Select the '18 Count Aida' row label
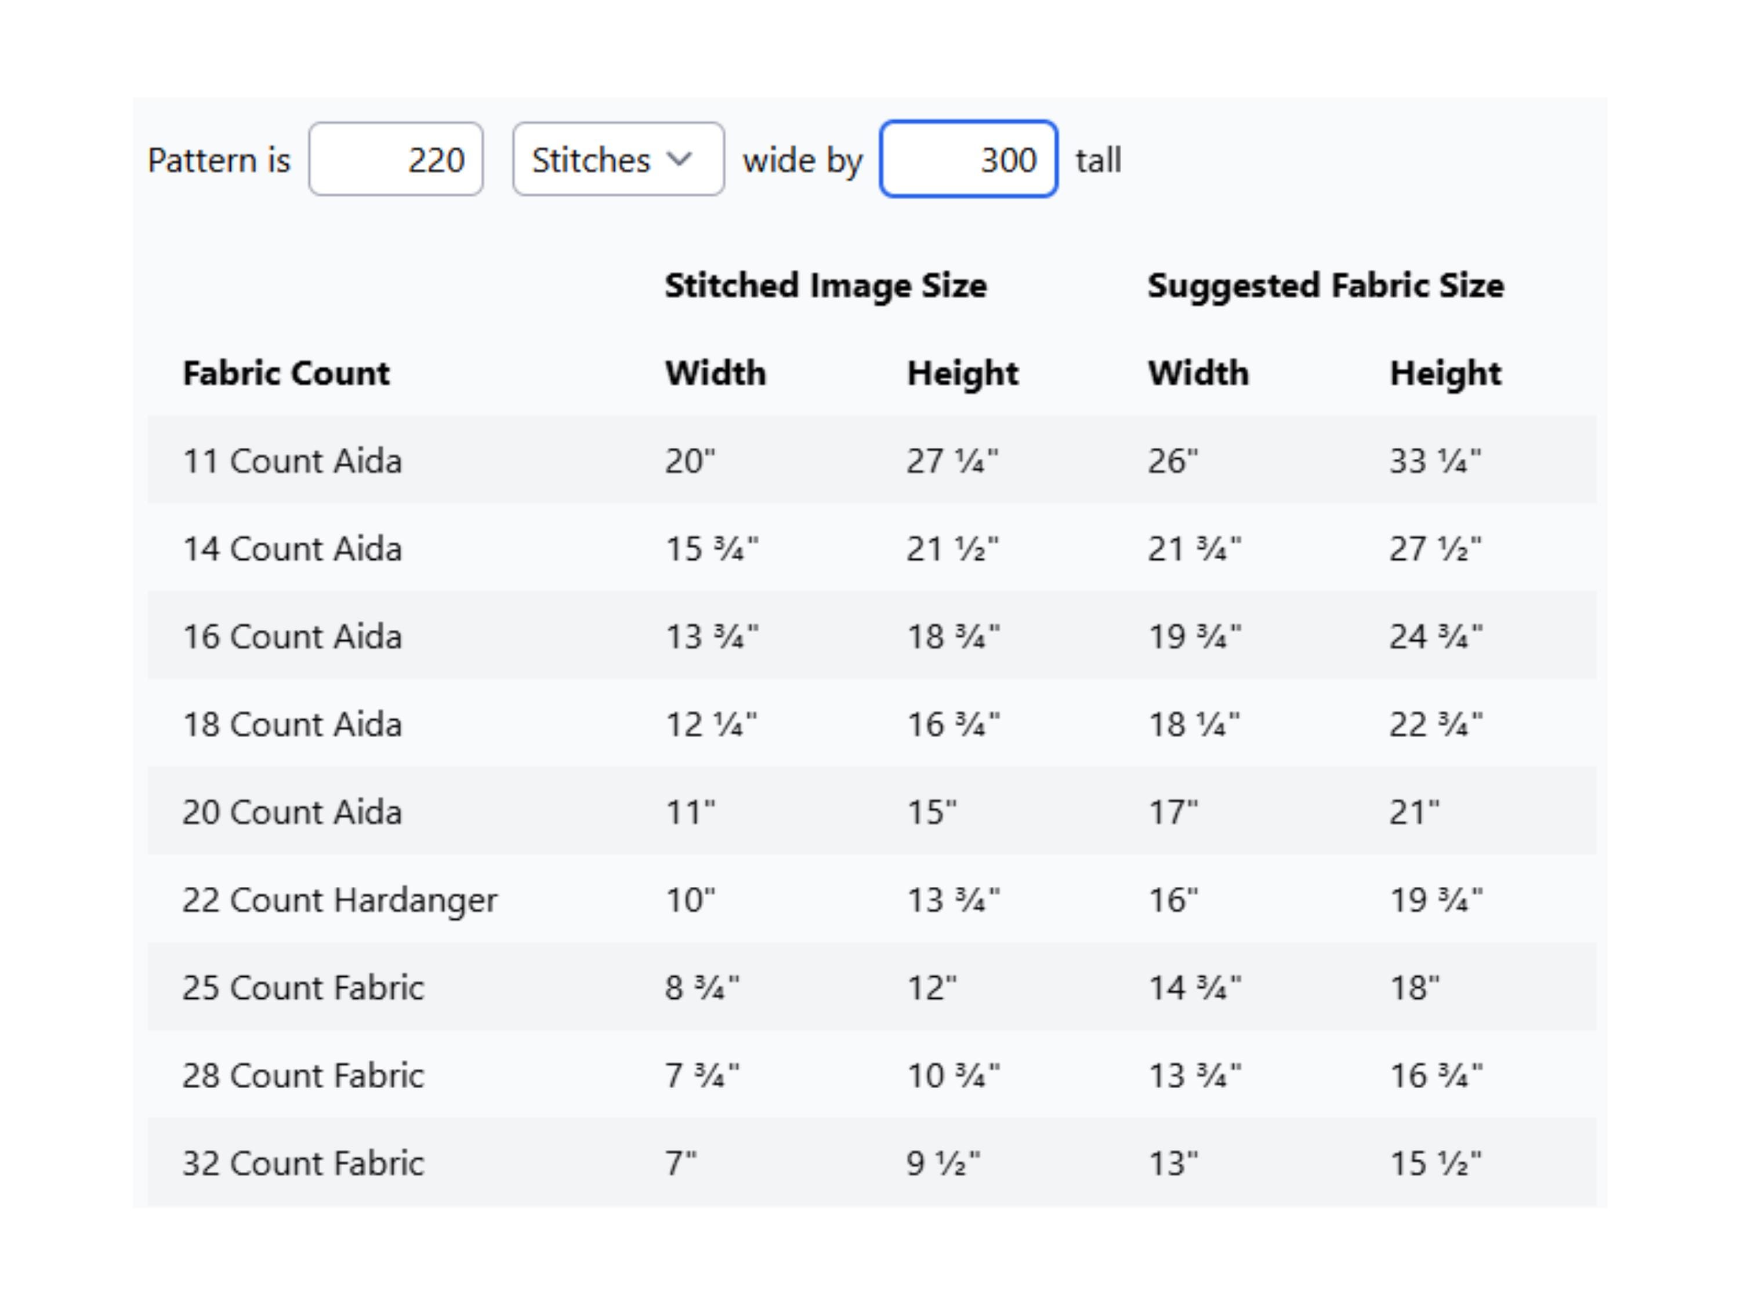The width and height of the screenshot is (1740, 1305). coord(292,724)
